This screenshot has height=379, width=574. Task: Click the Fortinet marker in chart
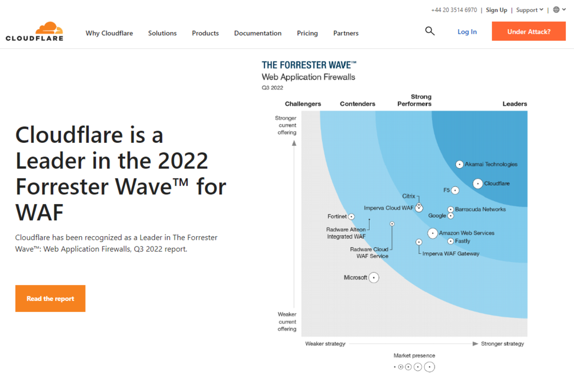pos(351,217)
